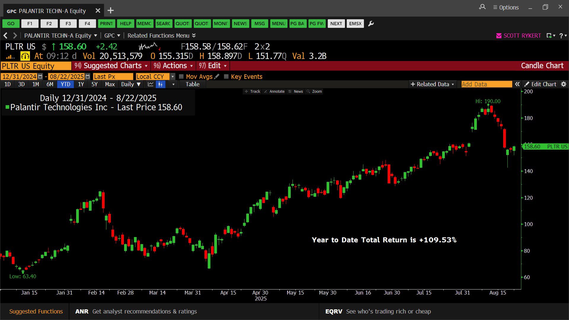The image size is (569, 320).
Task: Click the yellow delayed-quote clock icon
Action: 25,56
